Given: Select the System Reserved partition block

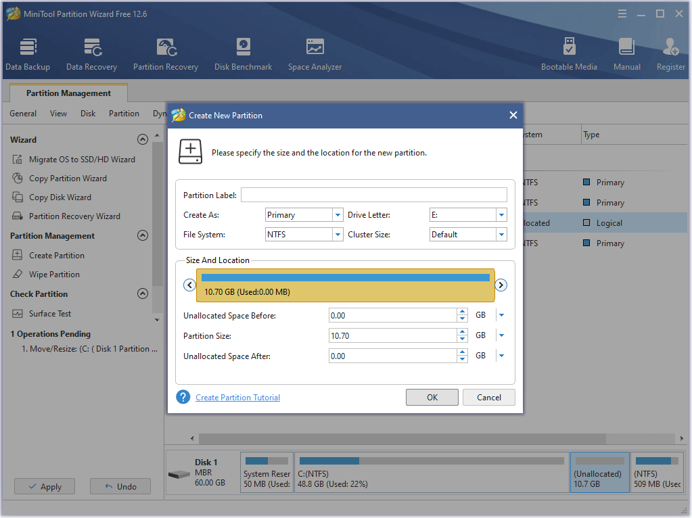Looking at the screenshot, I should (x=267, y=472).
